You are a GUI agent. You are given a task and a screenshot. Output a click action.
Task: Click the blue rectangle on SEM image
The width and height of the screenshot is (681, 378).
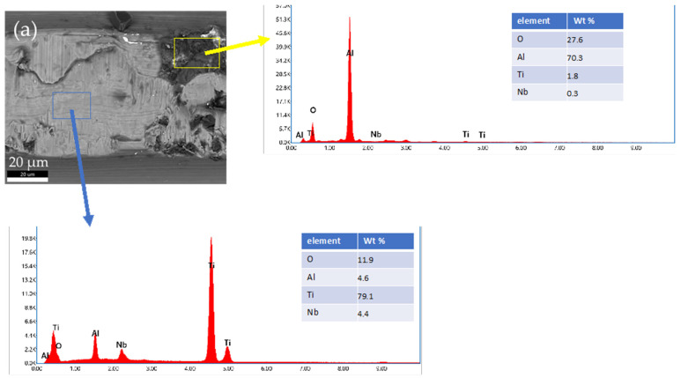pyautogui.click(x=71, y=105)
